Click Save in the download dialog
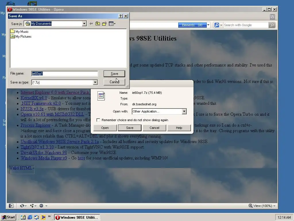 [x=130, y=128]
